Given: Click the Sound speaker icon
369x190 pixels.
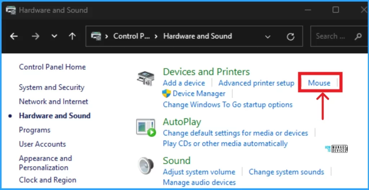Looking at the screenshot, I should 146,165.
